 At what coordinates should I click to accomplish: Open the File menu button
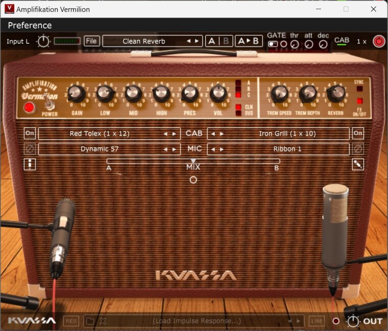coord(91,41)
